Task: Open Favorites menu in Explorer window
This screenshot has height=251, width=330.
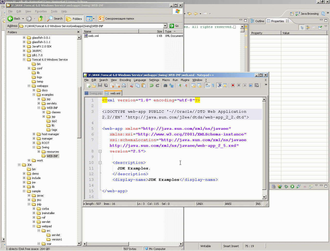Action: (x=41, y=11)
